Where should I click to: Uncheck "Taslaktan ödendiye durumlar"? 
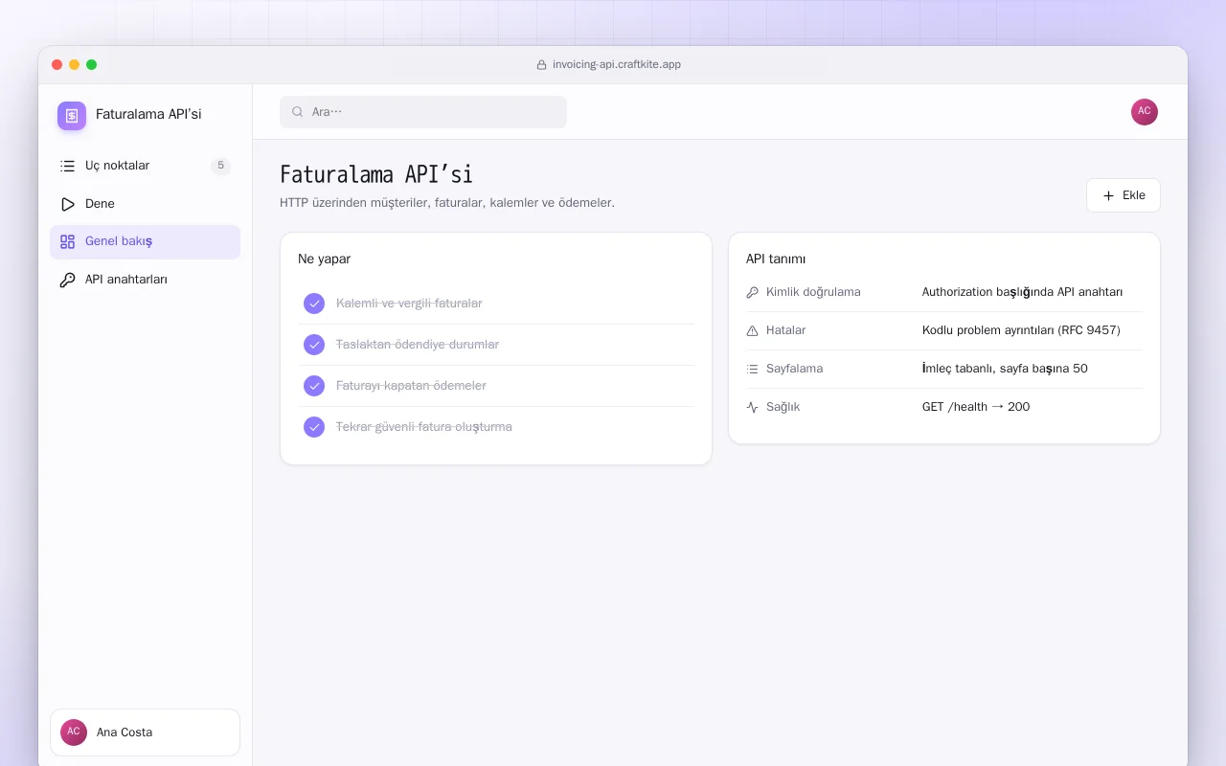pyautogui.click(x=314, y=345)
